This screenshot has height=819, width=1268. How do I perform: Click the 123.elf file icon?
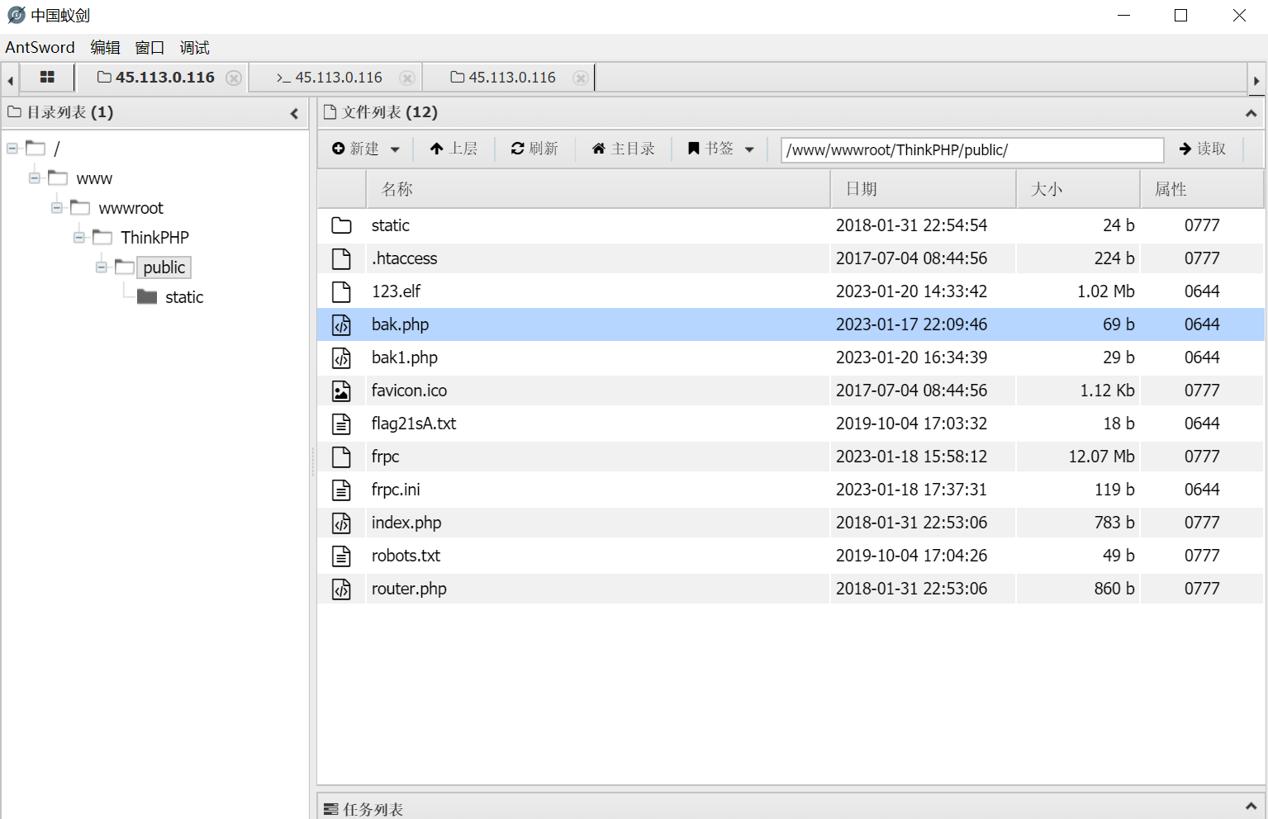click(x=341, y=291)
